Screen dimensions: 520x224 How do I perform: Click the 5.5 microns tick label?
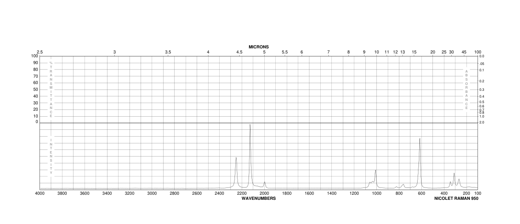click(x=285, y=52)
